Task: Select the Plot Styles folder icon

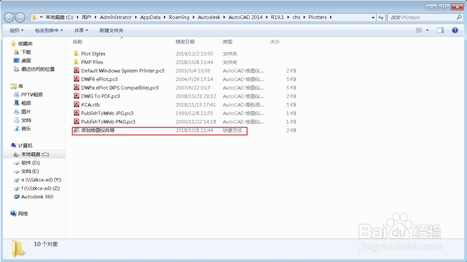Action: click(x=77, y=54)
